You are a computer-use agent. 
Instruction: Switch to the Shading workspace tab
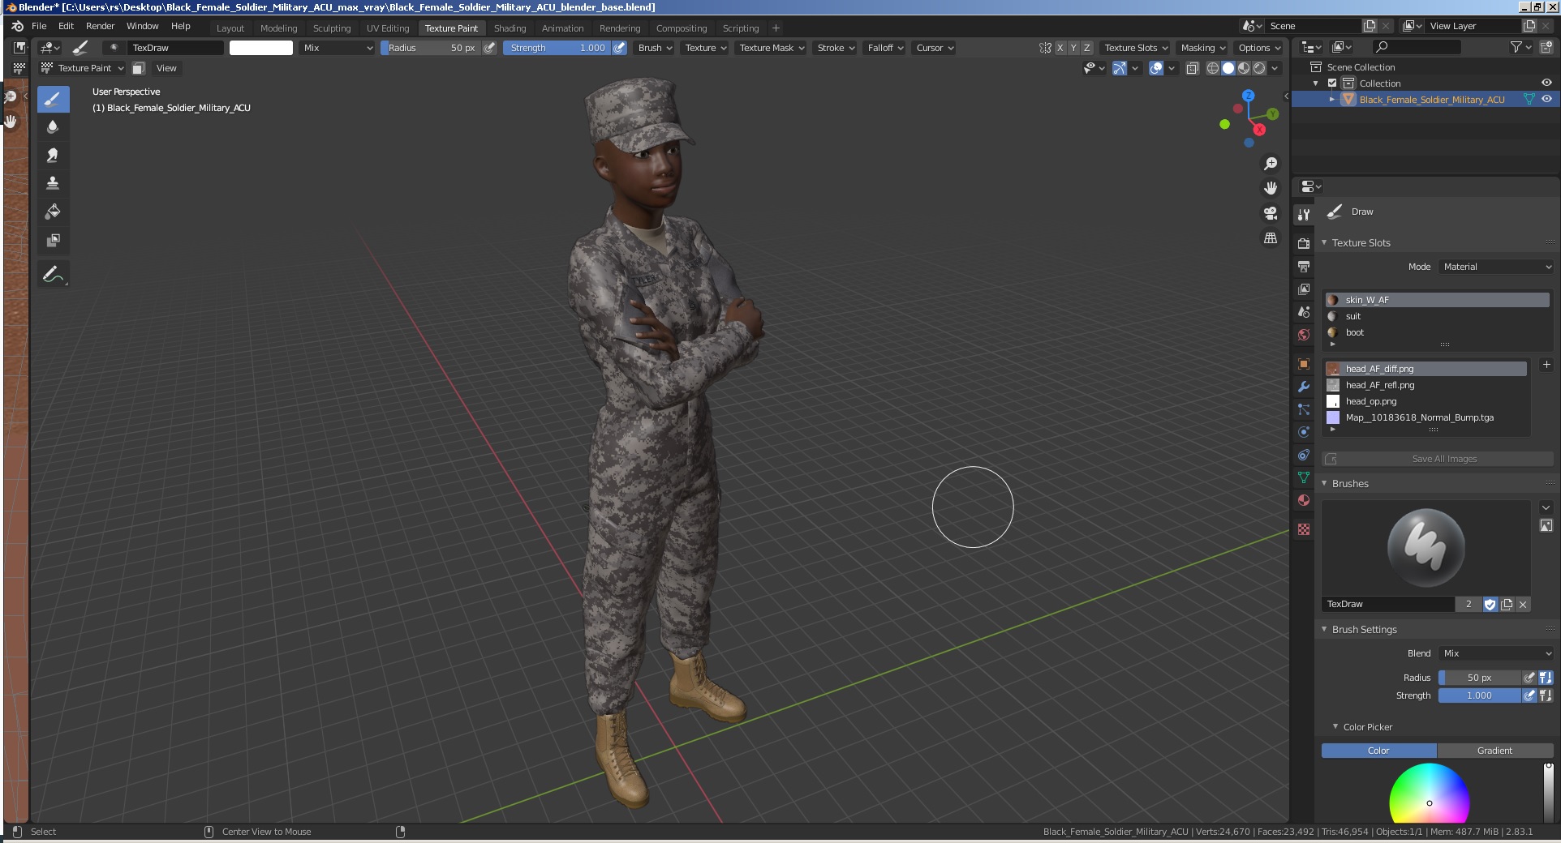(510, 28)
